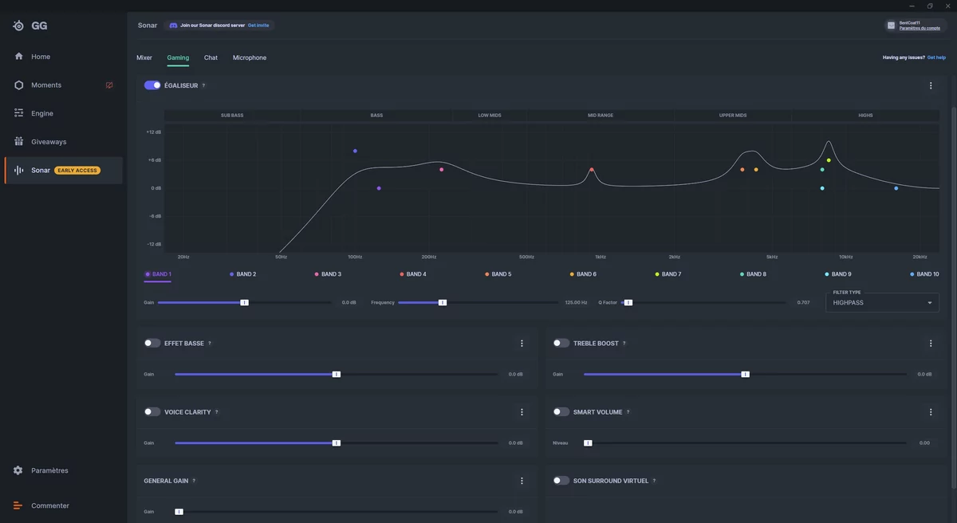The width and height of the screenshot is (957, 523).
Task: Select the BAND 4 tab
Action: point(413,274)
